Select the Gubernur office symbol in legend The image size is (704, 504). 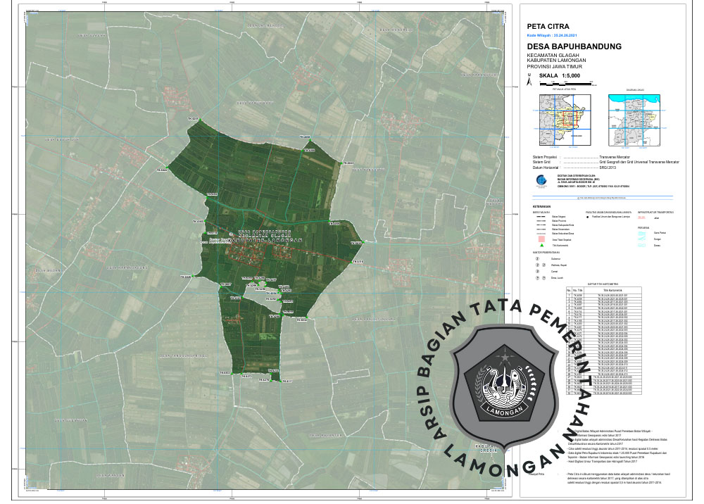[x=537, y=258]
